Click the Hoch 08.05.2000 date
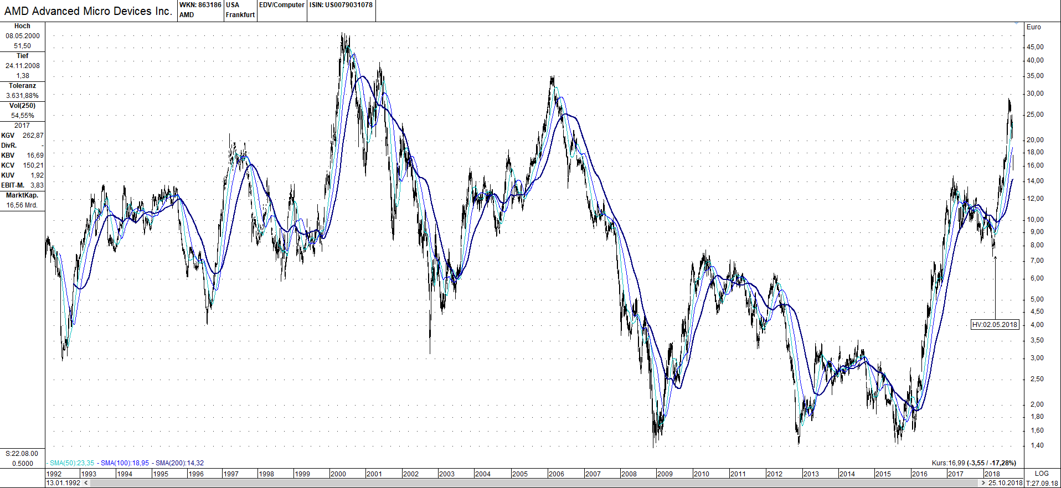Image resolution: width=1061 pixels, height=488 pixels. pyautogui.click(x=23, y=36)
